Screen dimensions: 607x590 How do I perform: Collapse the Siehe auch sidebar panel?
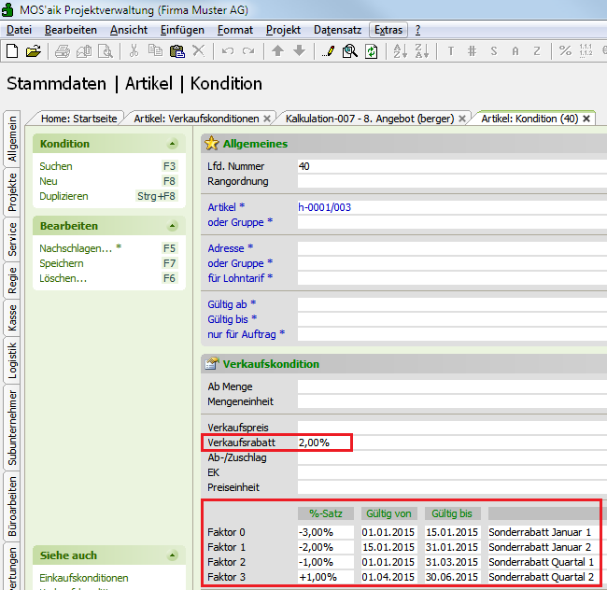click(172, 555)
